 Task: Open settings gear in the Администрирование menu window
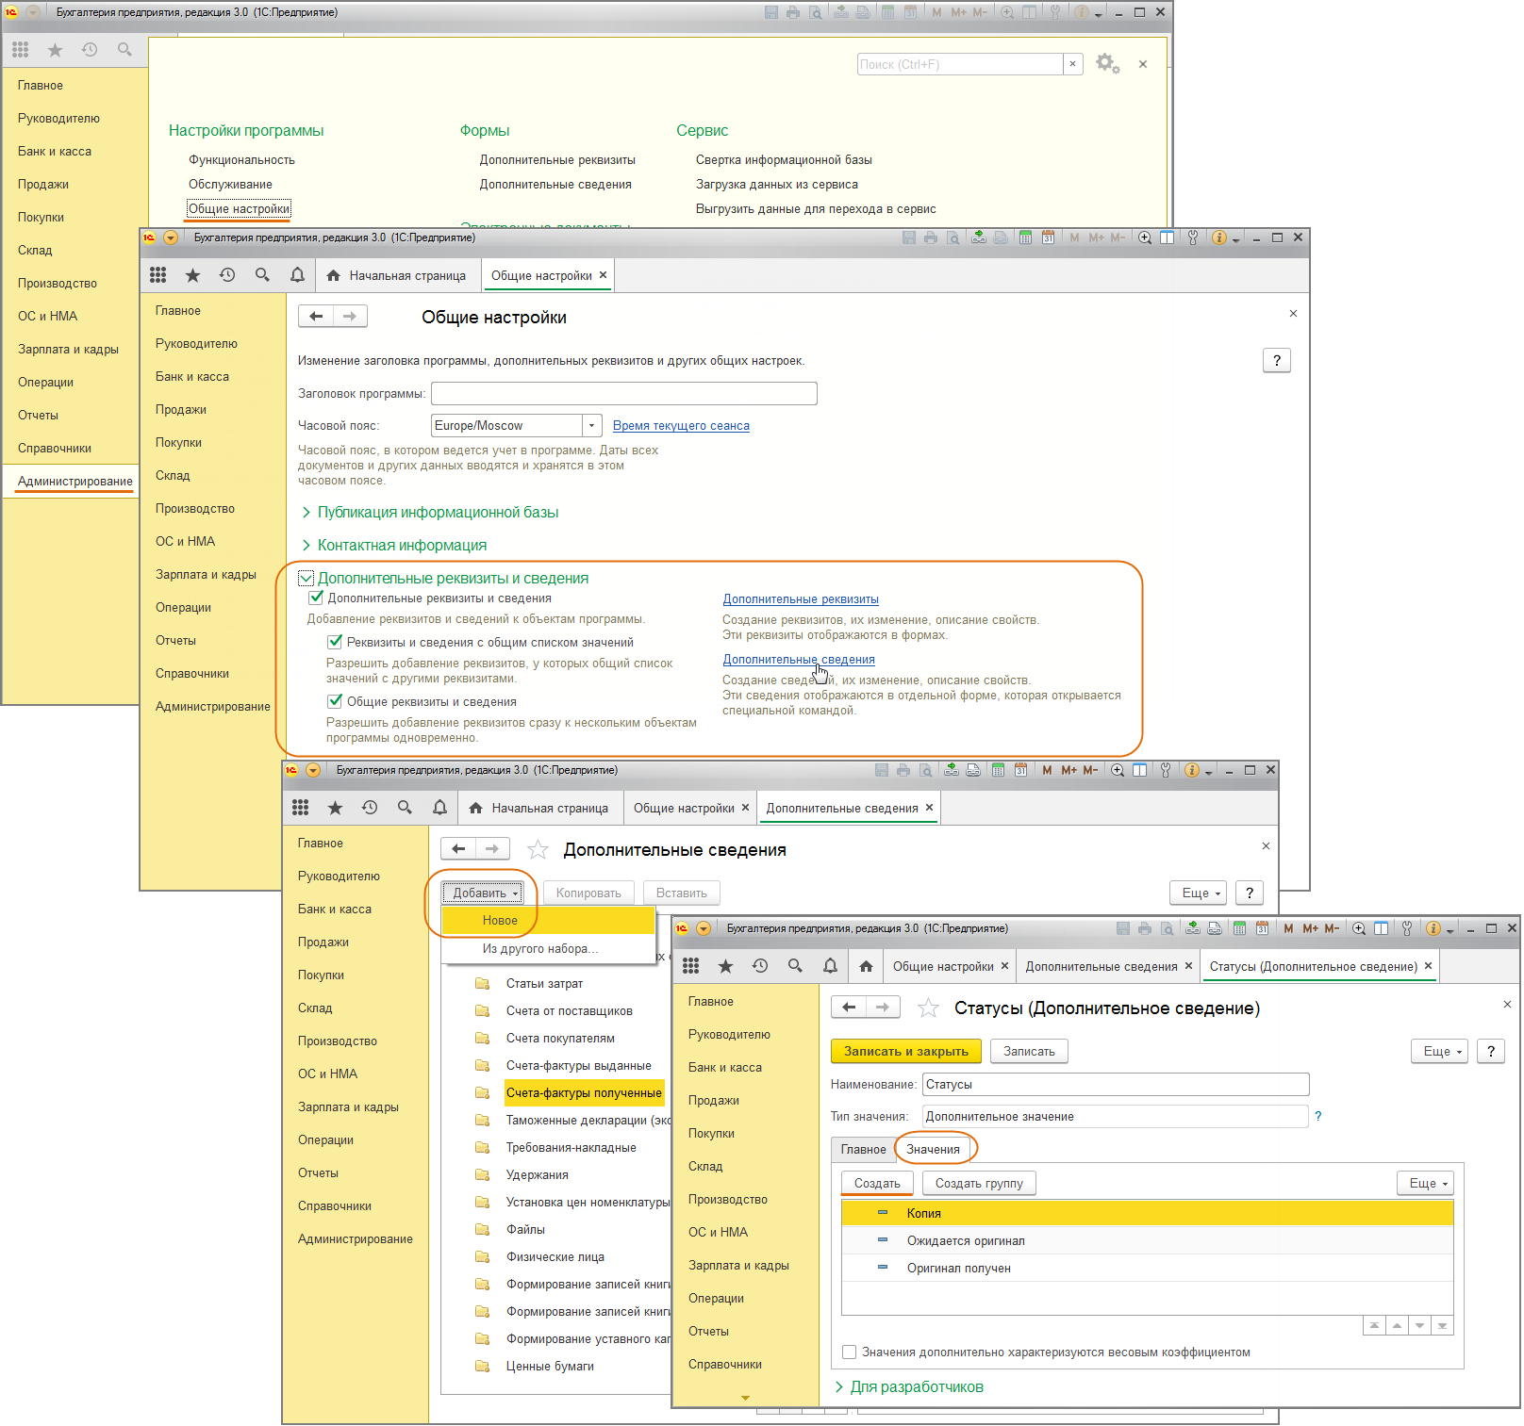1107,64
